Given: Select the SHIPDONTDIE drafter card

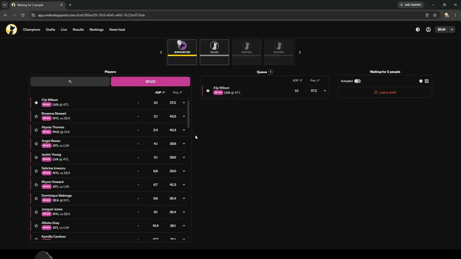Looking at the screenshot, I should tap(182, 52).
